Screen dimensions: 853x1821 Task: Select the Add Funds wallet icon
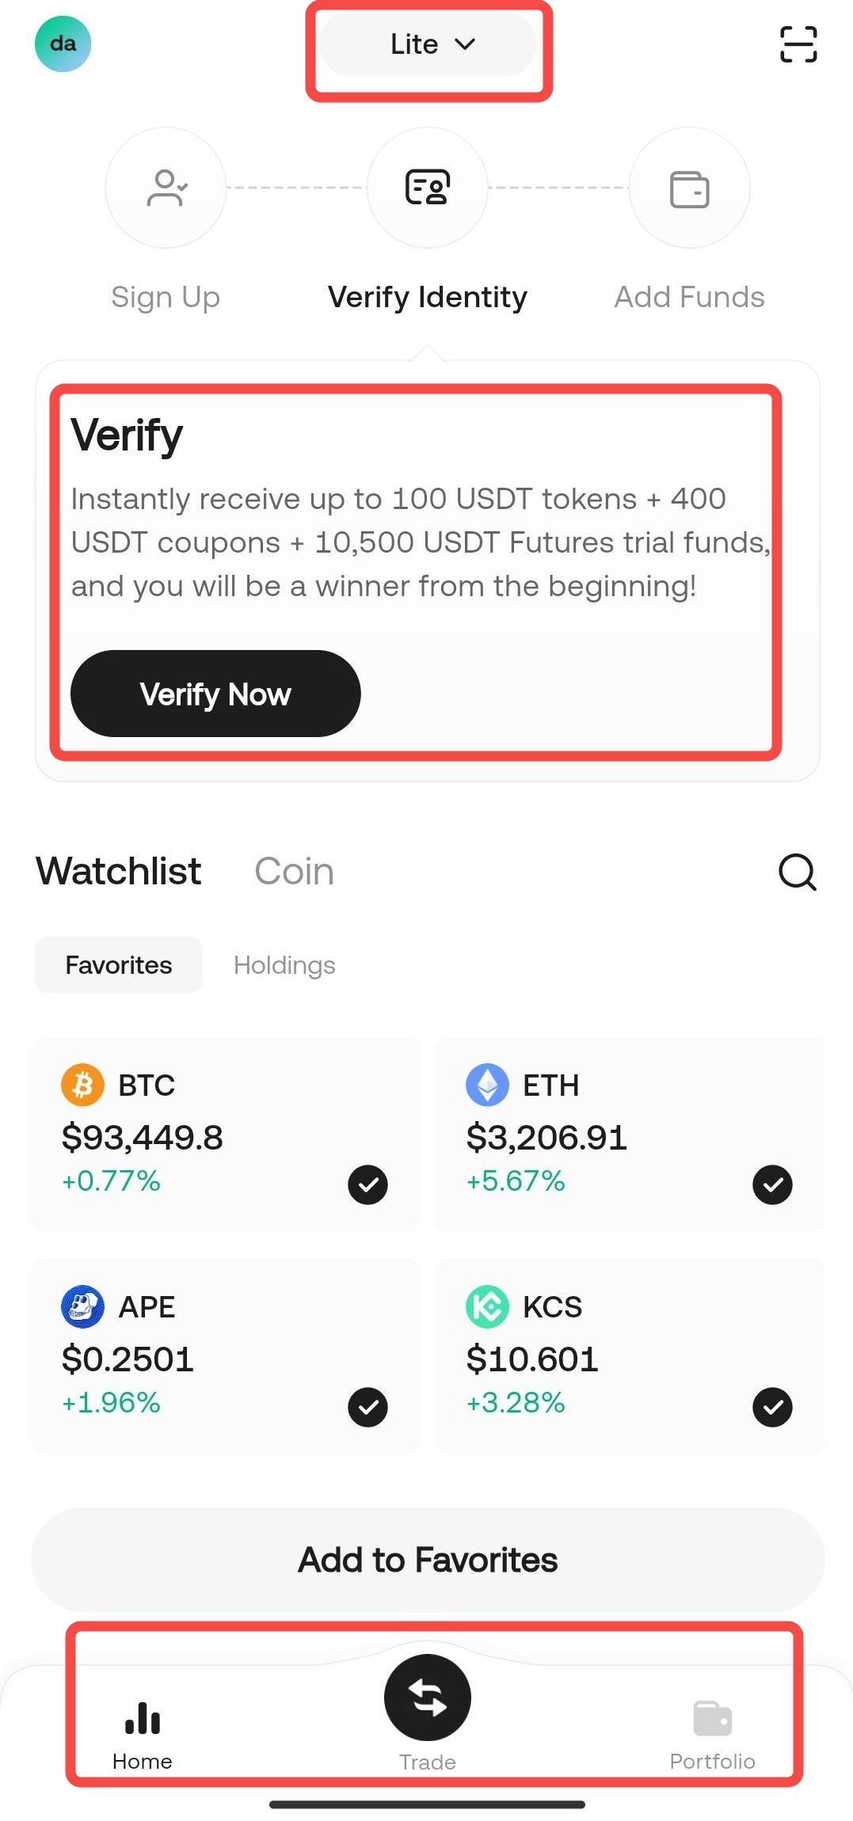click(x=688, y=188)
